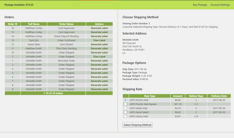Click the Order Confirmed status cell
The image size is (234, 138).
[x=66, y=40]
